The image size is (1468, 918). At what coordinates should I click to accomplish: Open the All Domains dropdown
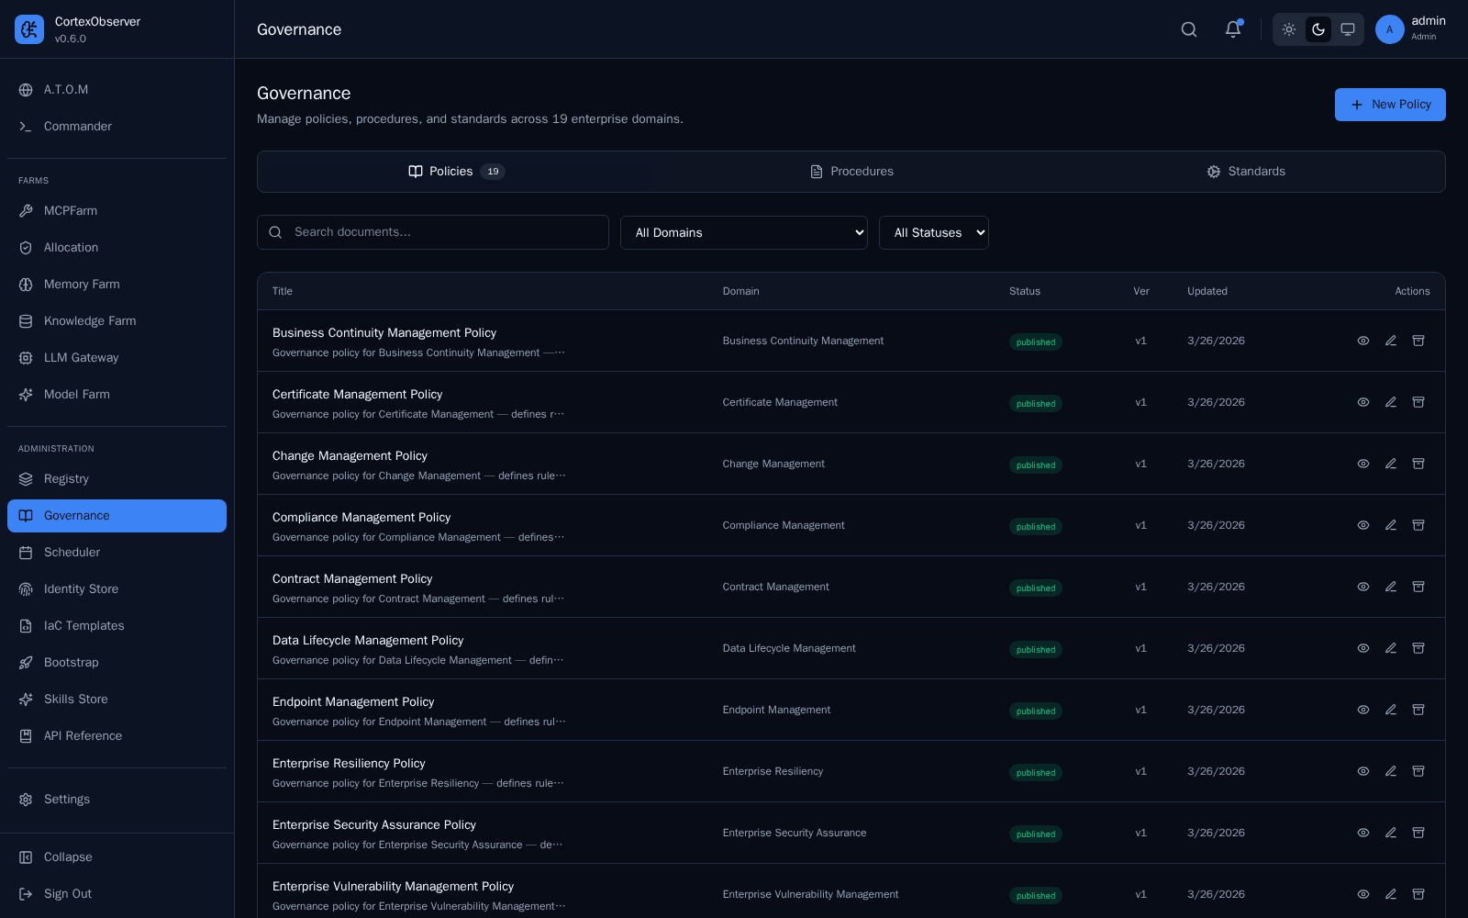744,233
